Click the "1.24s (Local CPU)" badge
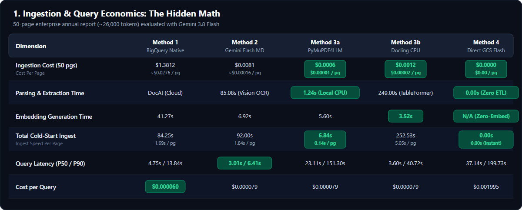522x210 pixels. 325,93
